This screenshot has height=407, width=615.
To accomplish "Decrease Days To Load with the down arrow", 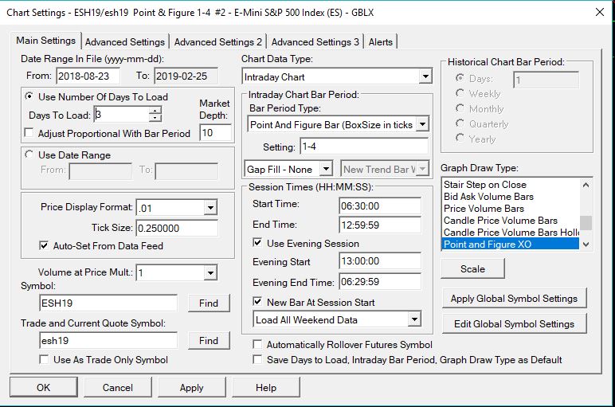I will pos(155,118).
